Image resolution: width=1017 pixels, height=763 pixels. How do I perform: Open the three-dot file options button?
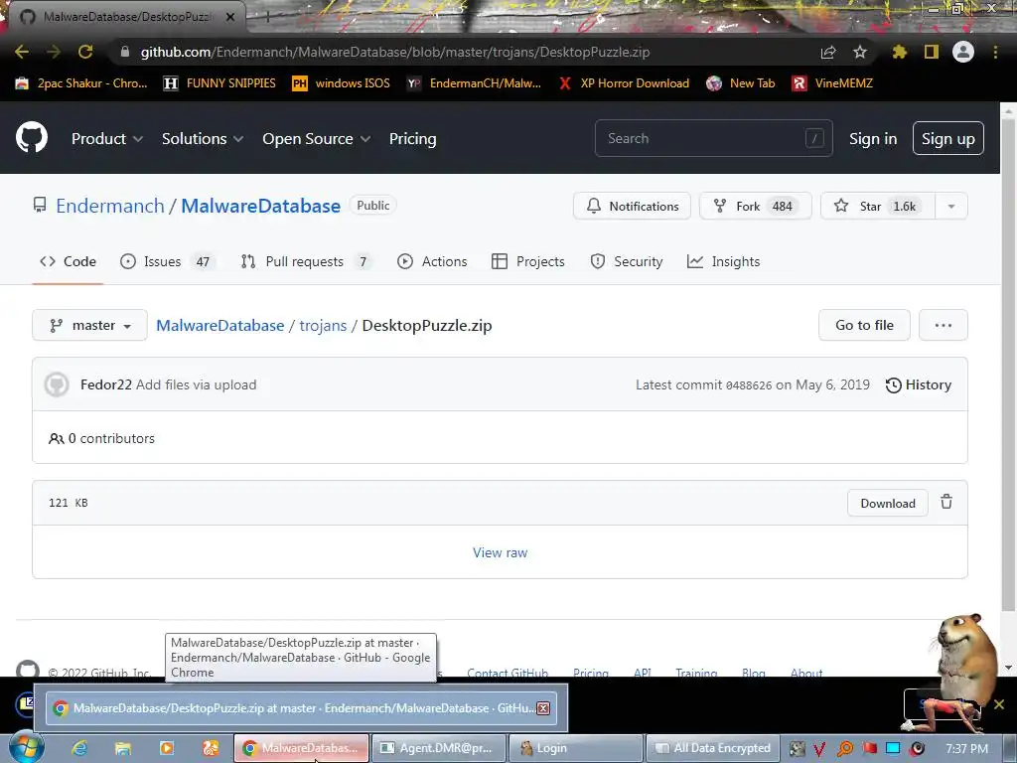944,325
